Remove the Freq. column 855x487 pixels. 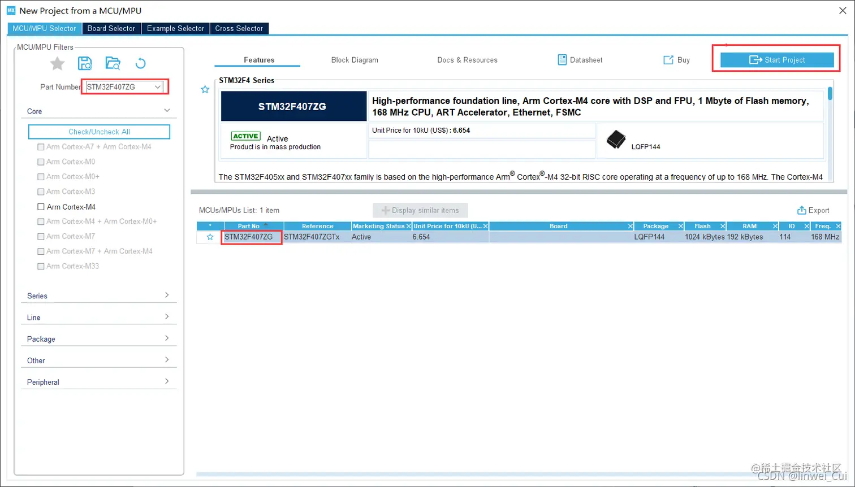point(838,226)
